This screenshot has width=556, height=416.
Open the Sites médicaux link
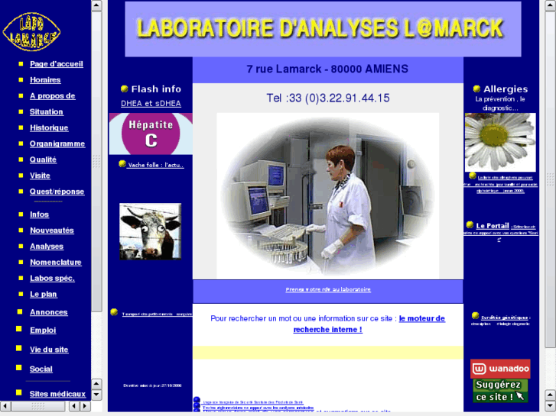click(x=58, y=394)
